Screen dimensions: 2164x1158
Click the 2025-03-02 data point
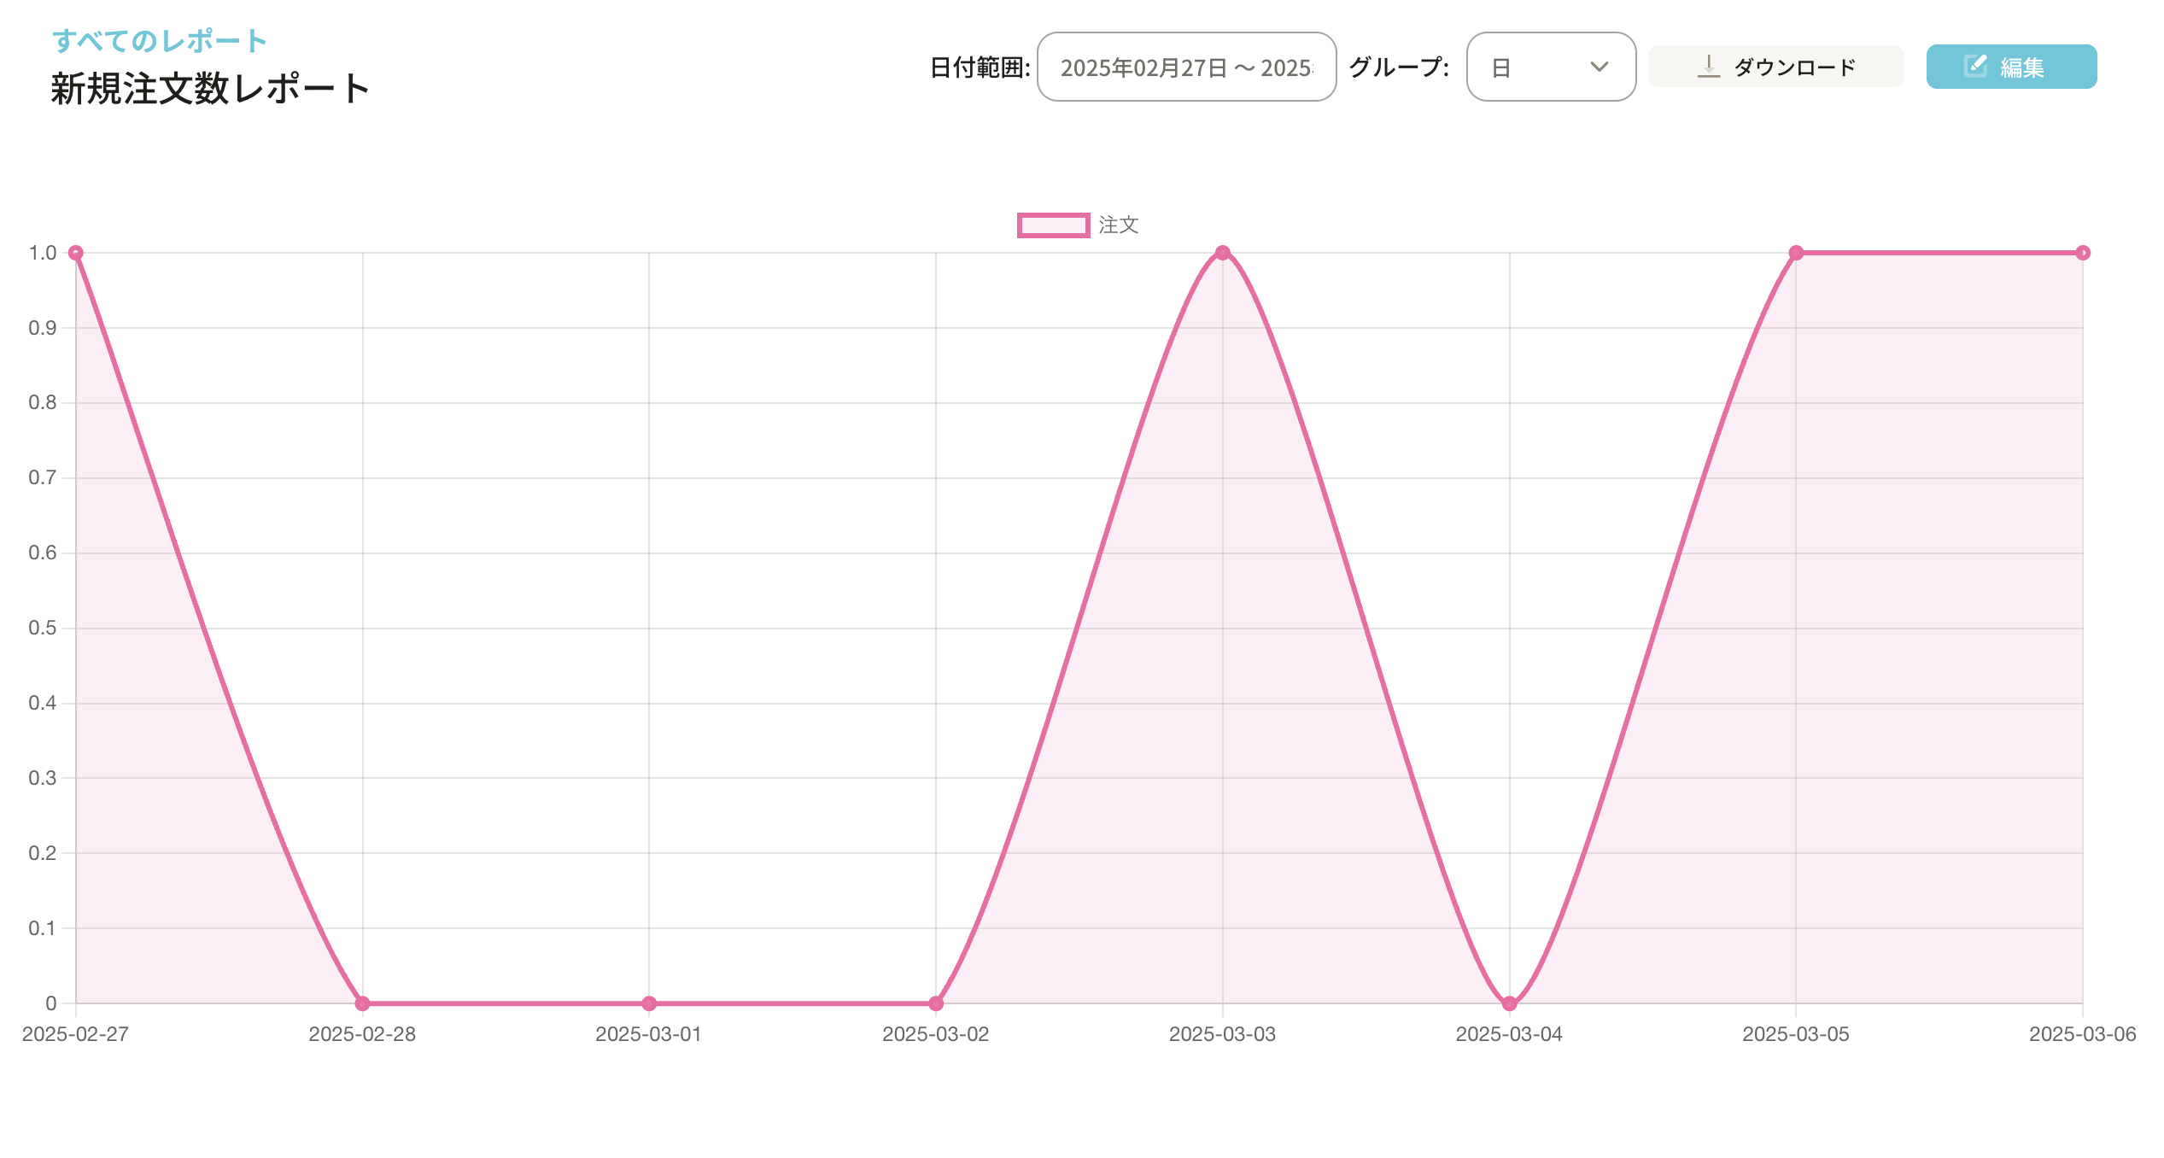(936, 1003)
